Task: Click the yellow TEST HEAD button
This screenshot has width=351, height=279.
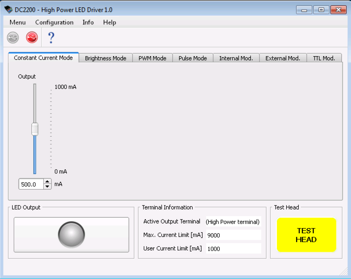Action: pos(306,235)
